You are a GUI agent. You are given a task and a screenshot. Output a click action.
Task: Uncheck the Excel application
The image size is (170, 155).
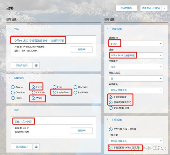coord(33,87)
